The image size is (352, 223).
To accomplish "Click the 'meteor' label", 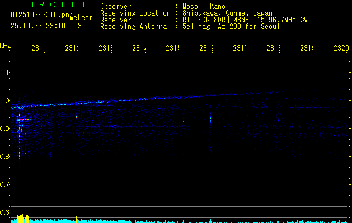I will [81, 18].
